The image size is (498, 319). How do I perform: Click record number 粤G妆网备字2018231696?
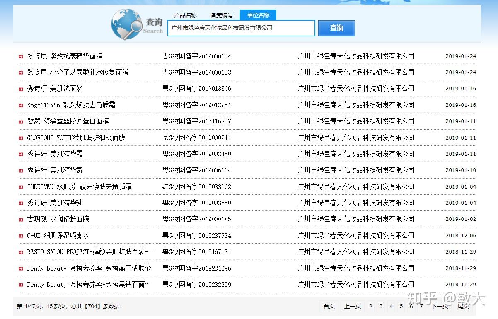click(x=197, y=268)
